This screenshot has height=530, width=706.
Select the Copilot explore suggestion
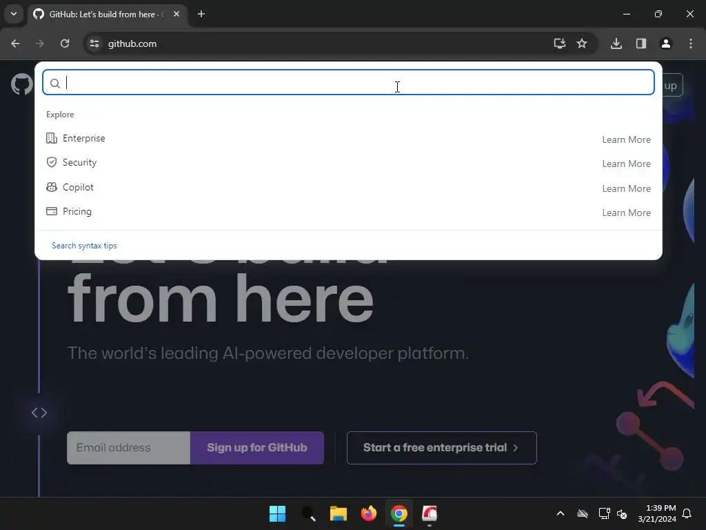click(x=348, y=188)
